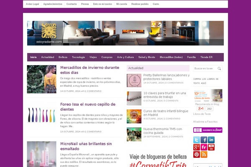Open the Google Plus social icon

[x=197, y=147]
